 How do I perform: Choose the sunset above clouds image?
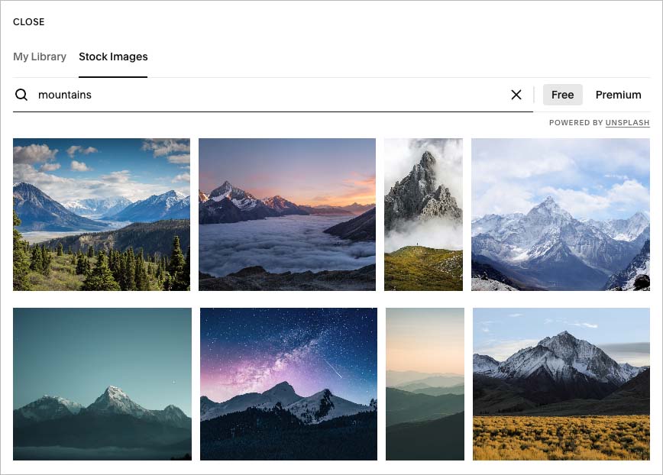tap(288, 215)
